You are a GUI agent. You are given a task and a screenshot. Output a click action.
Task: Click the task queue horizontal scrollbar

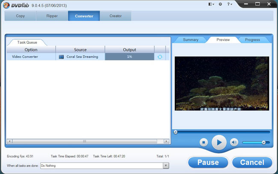pyautogui.click(x=84, y=141)
